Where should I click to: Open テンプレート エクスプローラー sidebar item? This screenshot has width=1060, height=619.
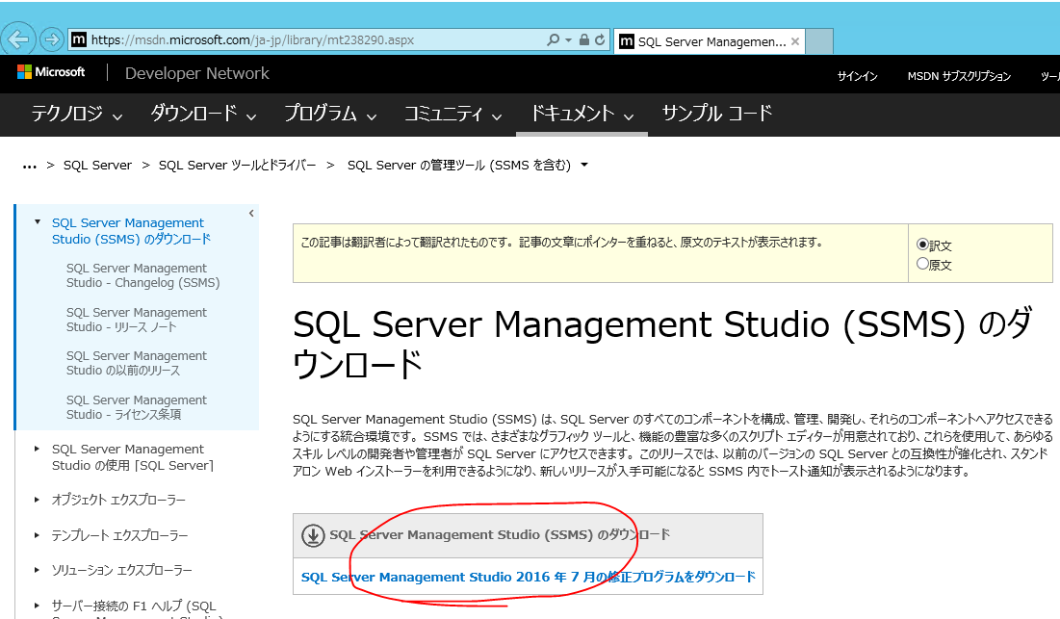pos(119,535)
